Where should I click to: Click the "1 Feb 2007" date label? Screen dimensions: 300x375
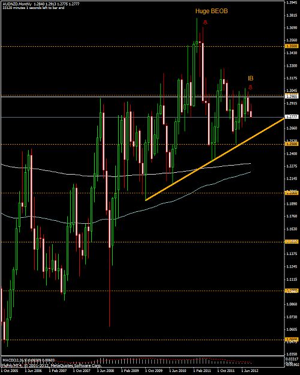click(x=58, y=370)
